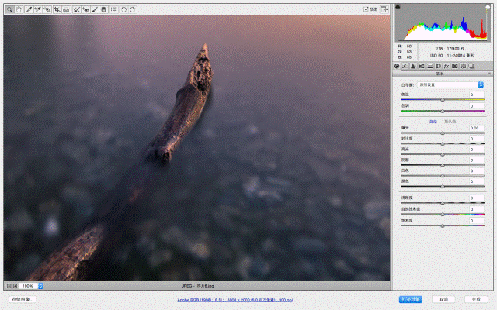This screenshot has height=310, width=497.
Task: Open Adobe RGB workflow options link
Action: point(234,298)
